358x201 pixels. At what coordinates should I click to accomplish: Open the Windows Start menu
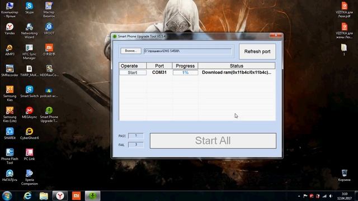[7, 196]
